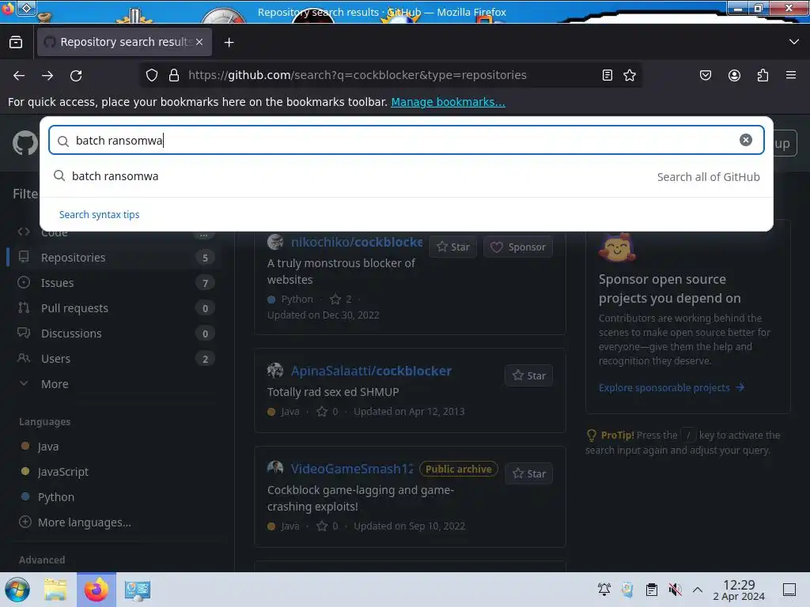Star the ApinaSalaatti repository
Viewport: 810px width, 607px height.
[528, 375]
